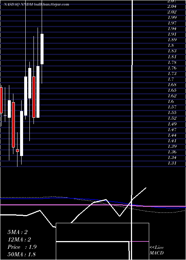The height and width of the screenshot is (260, 186).
Task: Click the 1.65 price axis label
Action: (172, 90)
